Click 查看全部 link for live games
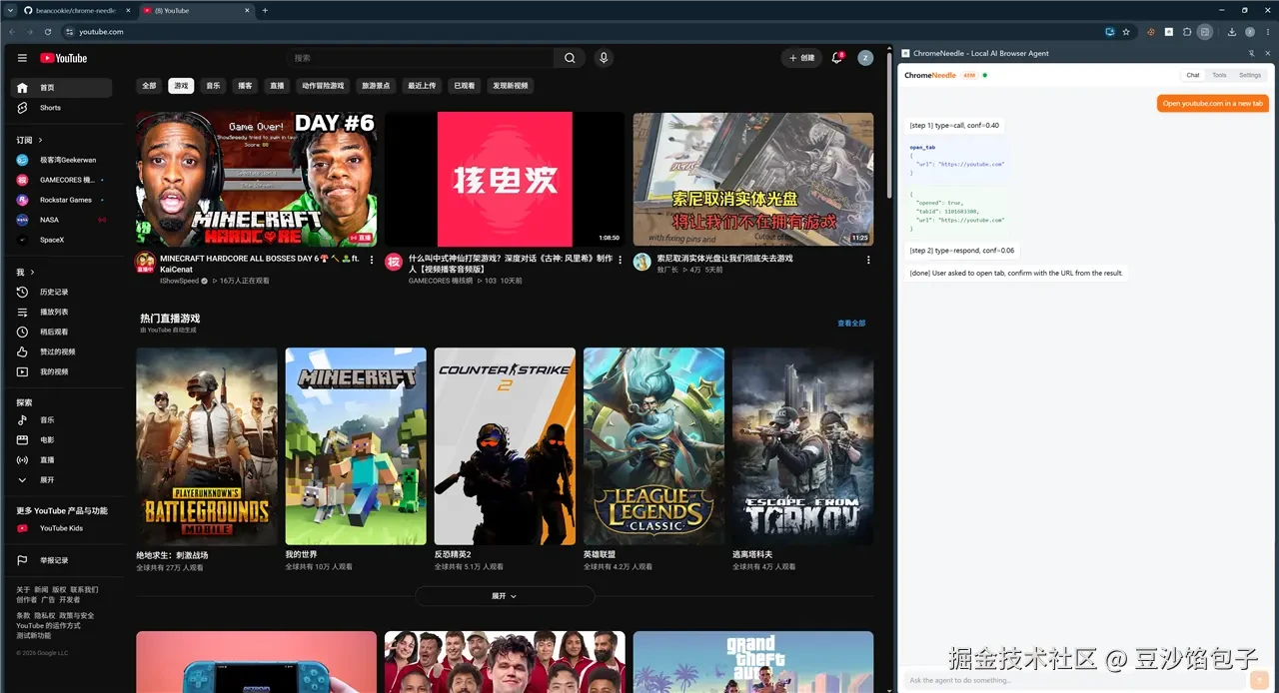The height and width of the screenshot is (693, 1279). [x=851, y=324]
